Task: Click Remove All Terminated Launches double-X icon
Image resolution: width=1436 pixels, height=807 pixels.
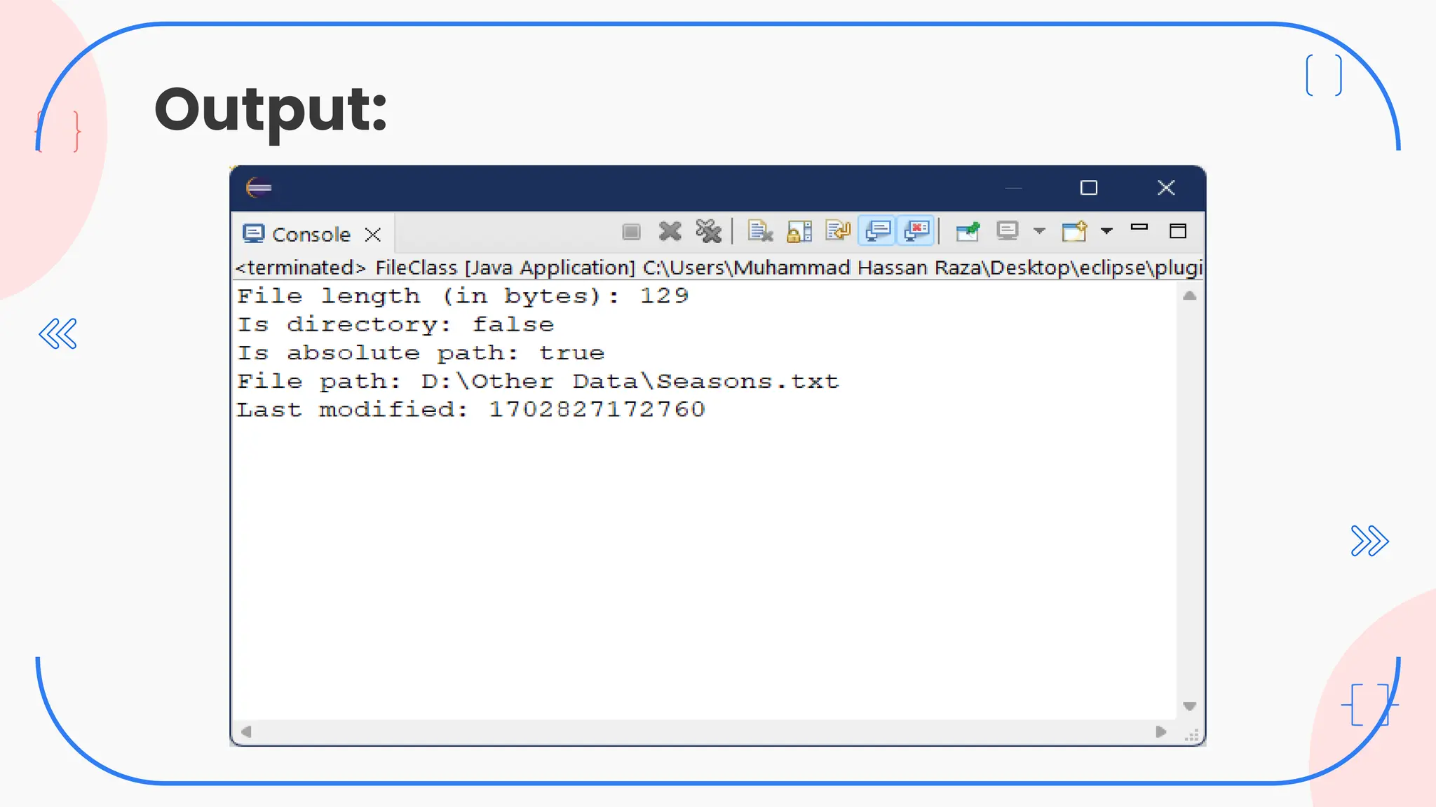Action: 709,231
